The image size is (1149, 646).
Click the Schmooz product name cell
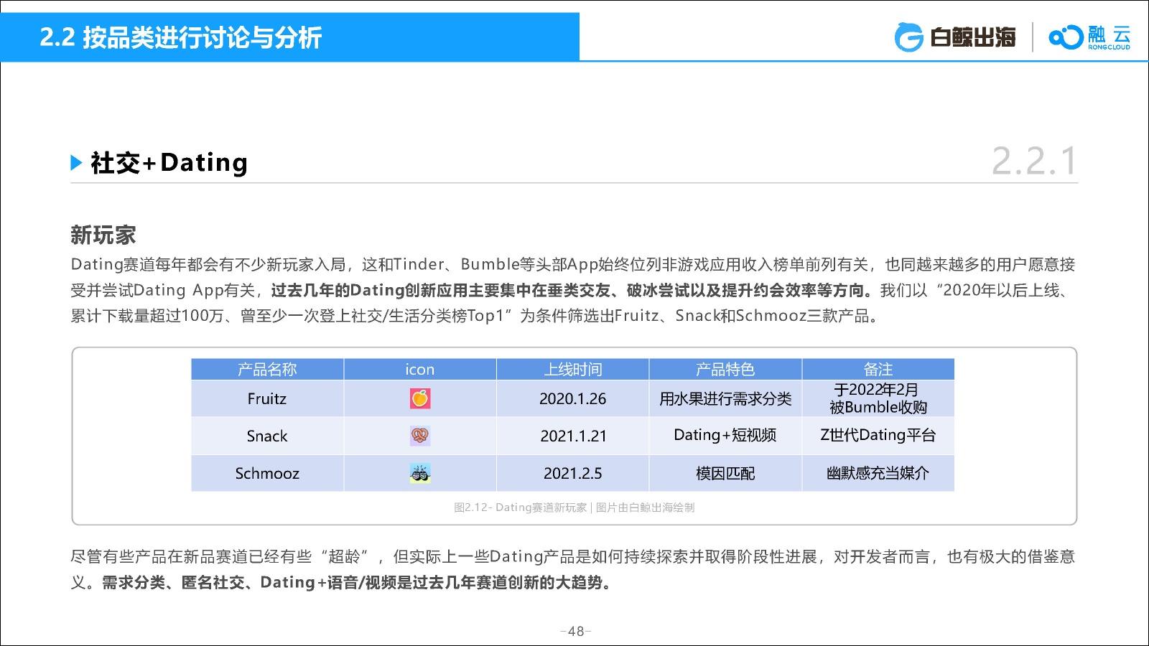point(267,473)
